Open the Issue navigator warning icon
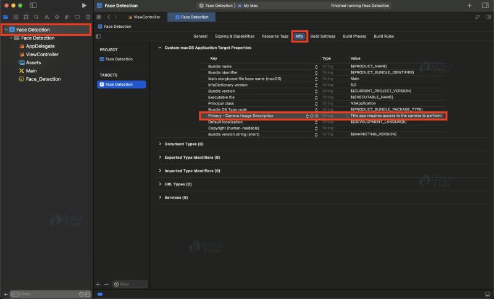494x299 pixels. [47, 17]
